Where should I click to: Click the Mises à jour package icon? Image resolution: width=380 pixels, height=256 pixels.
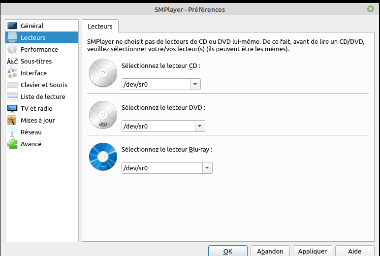12,120
